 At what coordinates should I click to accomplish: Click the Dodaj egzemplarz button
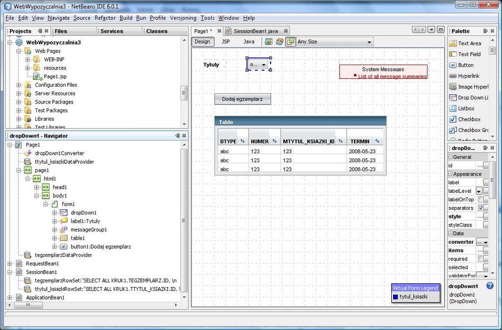242,99
